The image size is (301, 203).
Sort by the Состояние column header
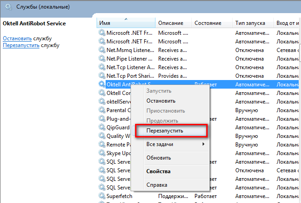click(x=208, y=23)
